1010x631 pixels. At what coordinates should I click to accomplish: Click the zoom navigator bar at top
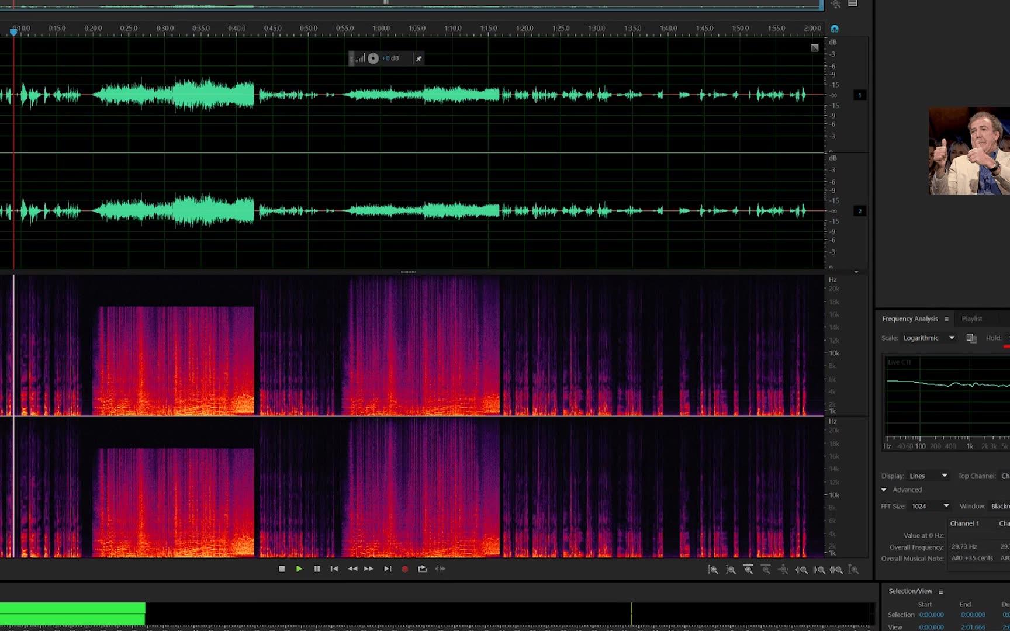(411, 4)
